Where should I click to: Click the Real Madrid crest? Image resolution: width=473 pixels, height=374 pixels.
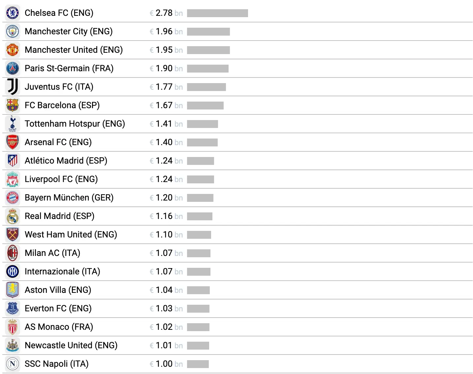[13, 216]
